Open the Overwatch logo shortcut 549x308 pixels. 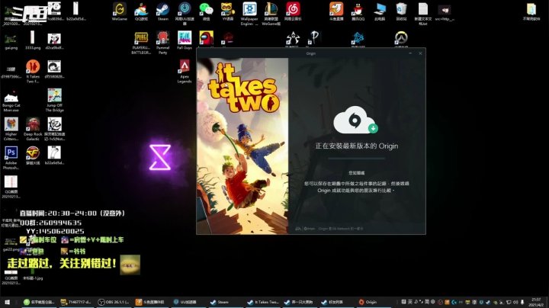401,38
